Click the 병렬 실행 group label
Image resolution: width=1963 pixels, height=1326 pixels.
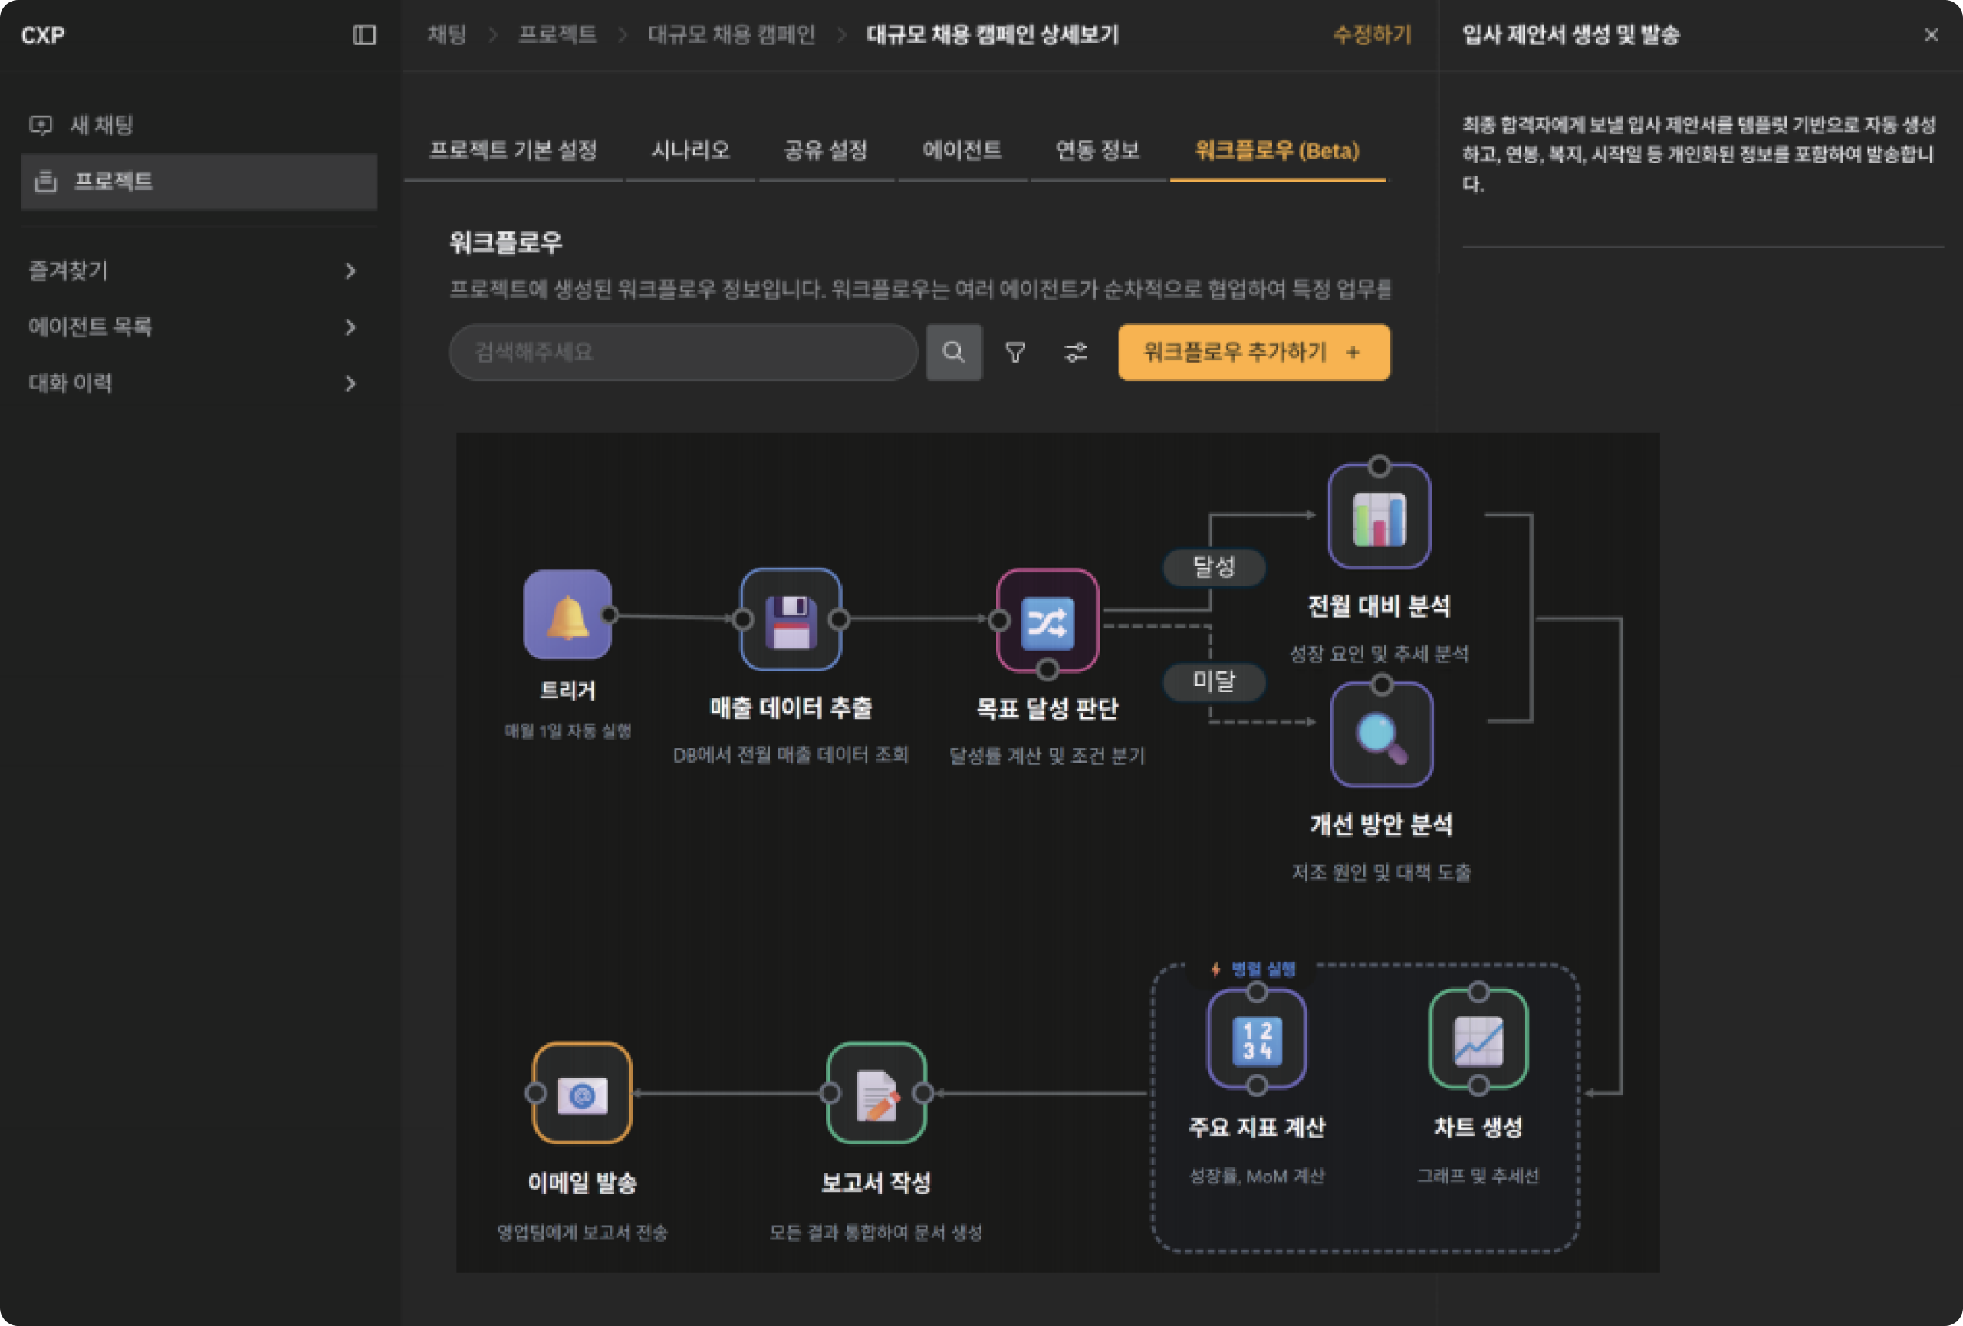click(x=1254, y=969)
